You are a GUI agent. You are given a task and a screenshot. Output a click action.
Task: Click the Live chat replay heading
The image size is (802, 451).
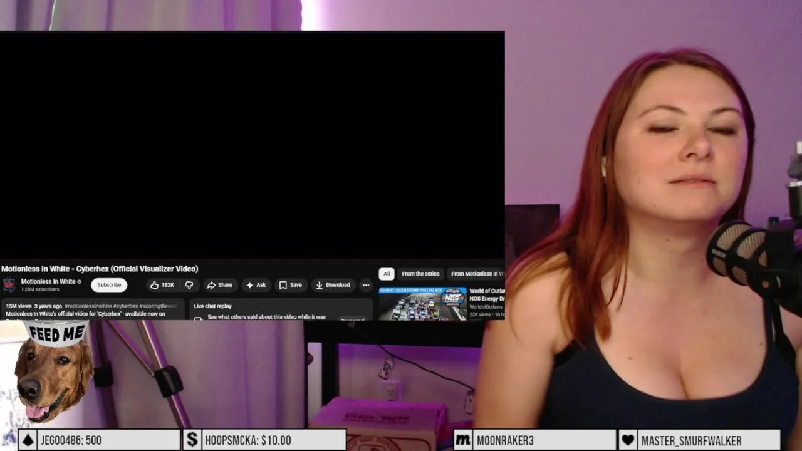pyautogui.click(x=212, y=306)
